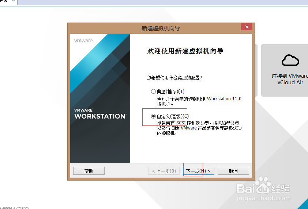Viewport: 308px width, 209px height.
Task: Select the 自定义(高级) radio option
Action: 153,116
